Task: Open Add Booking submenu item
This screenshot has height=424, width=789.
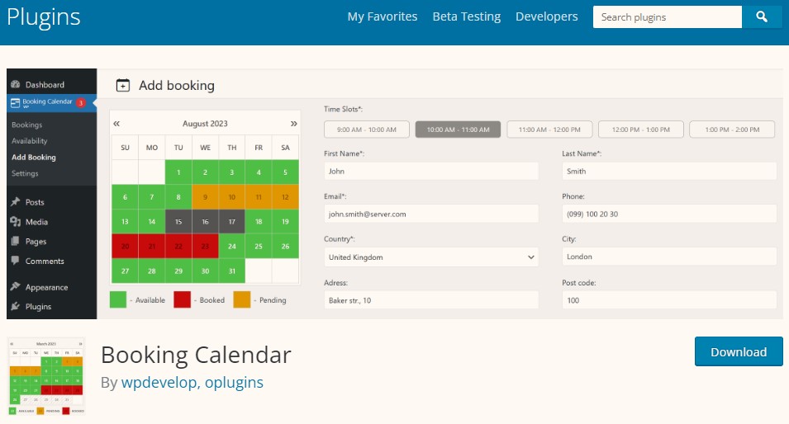Action: (34, 158)
